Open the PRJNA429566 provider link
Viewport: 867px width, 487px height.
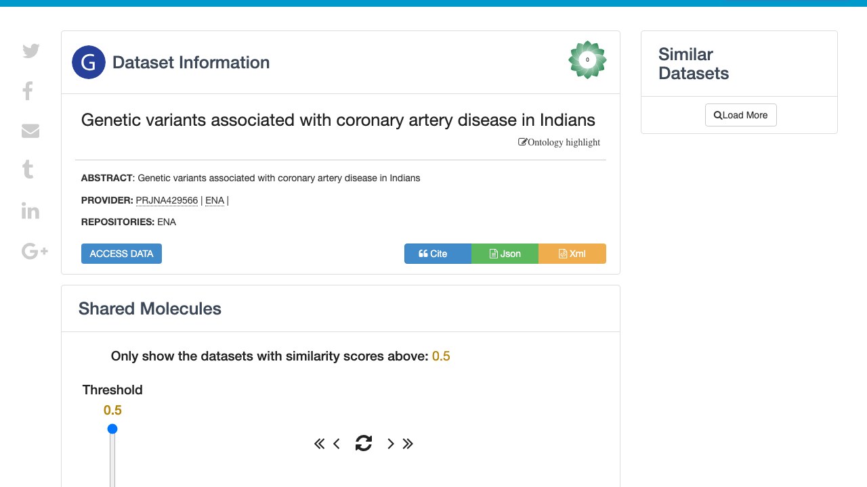tap(167, 200)
